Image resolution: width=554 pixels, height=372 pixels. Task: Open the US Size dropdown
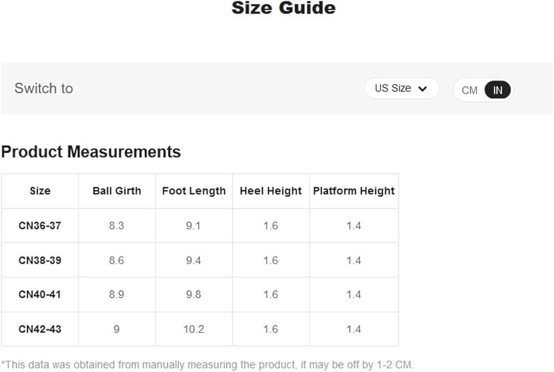click(401, 89)
